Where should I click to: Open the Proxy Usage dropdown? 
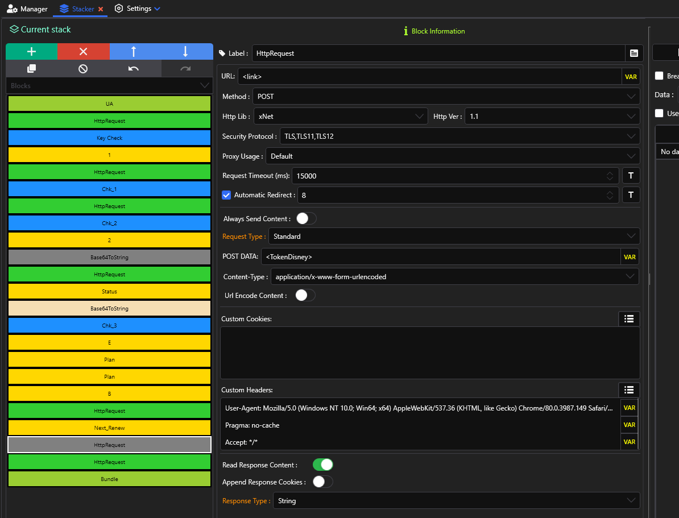pos(453,156)
